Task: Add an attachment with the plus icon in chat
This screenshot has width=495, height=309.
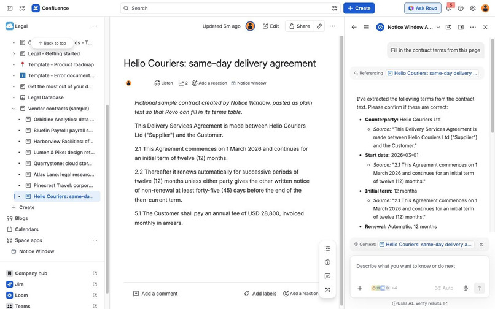Action: click(x=359, y=288)
